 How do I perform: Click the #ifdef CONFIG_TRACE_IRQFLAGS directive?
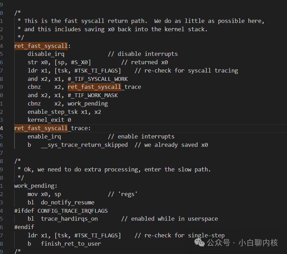coord(61,211)
